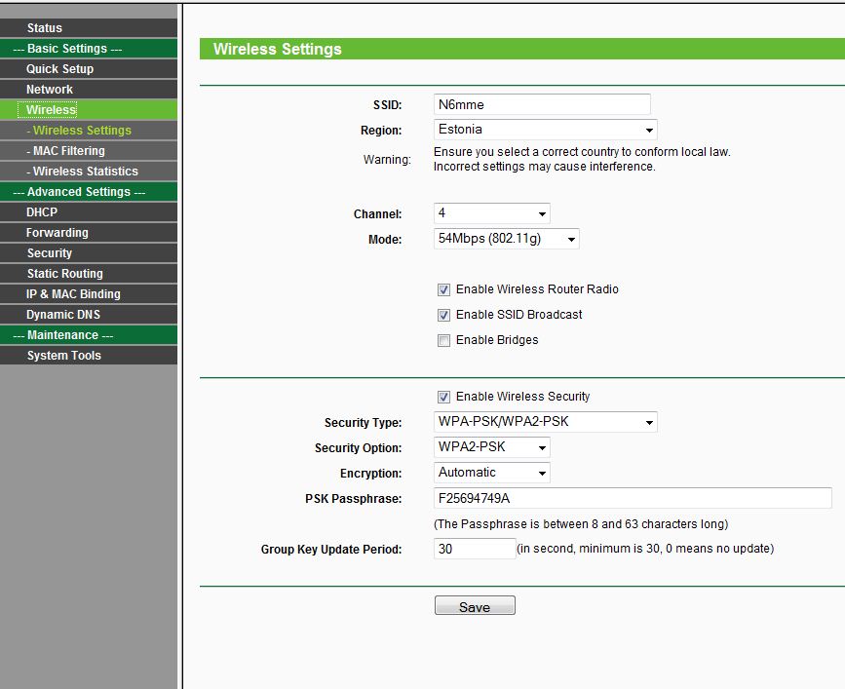The width and height of the screenshot is (845, 689).
Task: Open the Security Option dropdown
Action: [x=491, y=447]
